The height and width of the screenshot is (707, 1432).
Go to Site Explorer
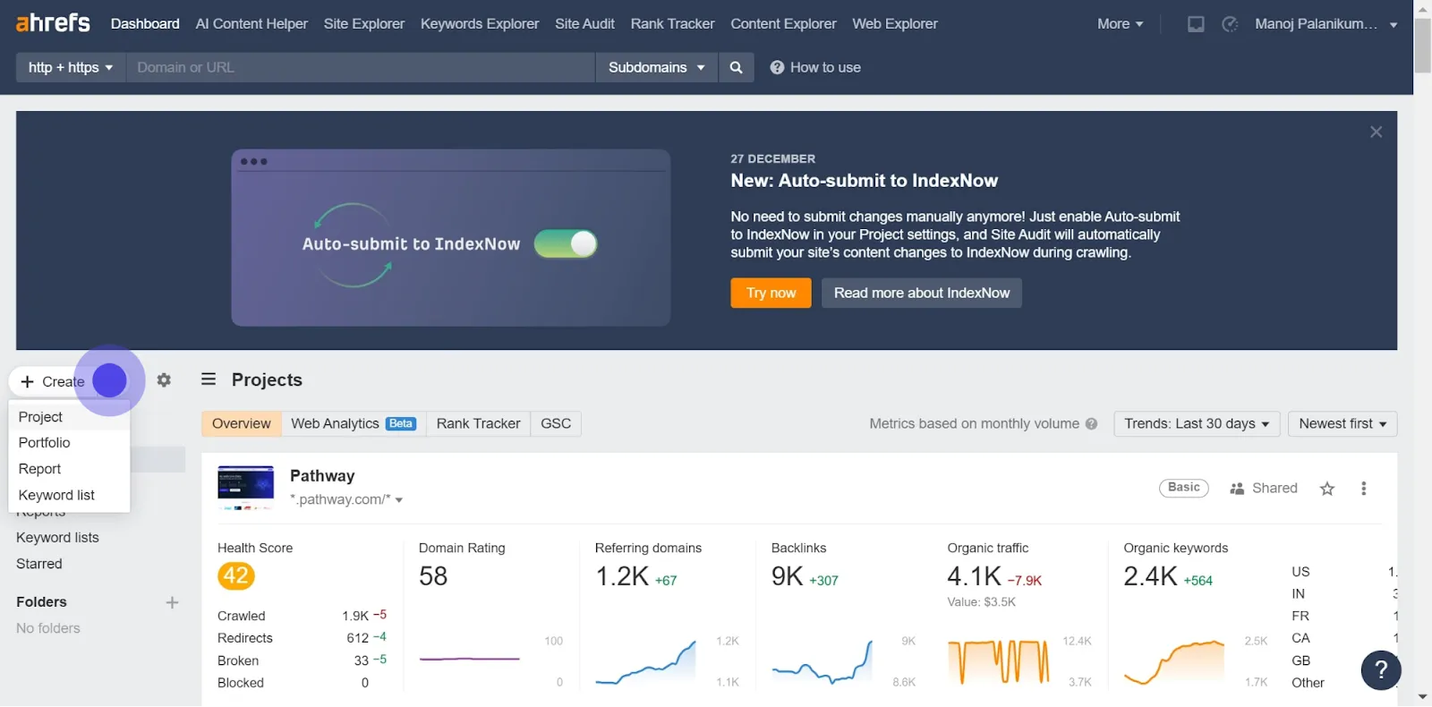pos(364,24)
